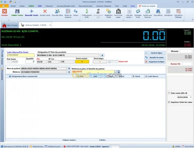The height and width of the screenshot is (150, 194).
Task: Click the Retour arrow icon
Action: pyautogui.click(x=76, y=11)
